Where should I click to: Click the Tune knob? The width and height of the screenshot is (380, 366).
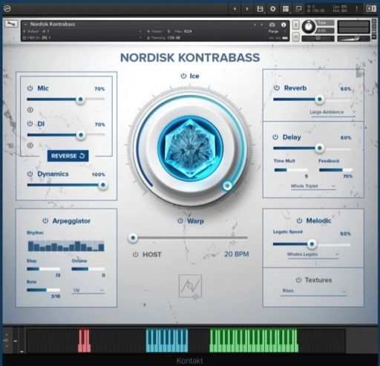pos(309,27)
